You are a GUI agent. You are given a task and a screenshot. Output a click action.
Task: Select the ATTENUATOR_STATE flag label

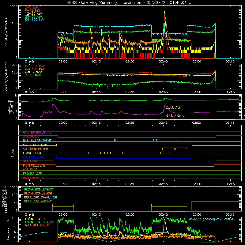(x=37, y=133)
